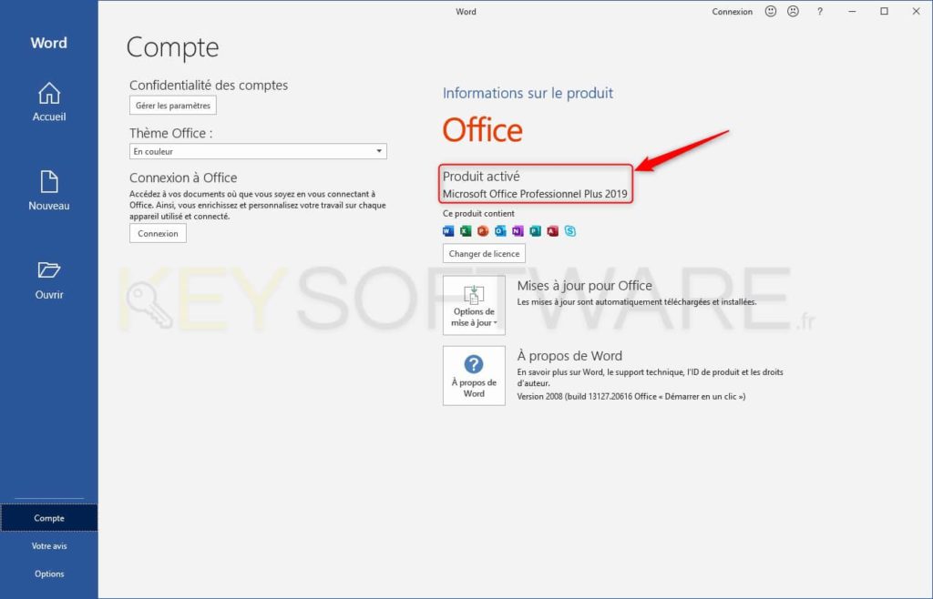
Task: Click the Mises à jour pour Office heading
Action: [x=584, y=286]
